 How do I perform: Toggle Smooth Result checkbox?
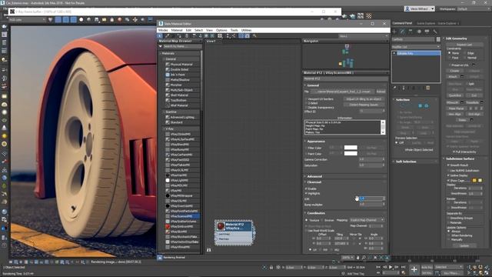pyautogui.click(x=448, y=165)
